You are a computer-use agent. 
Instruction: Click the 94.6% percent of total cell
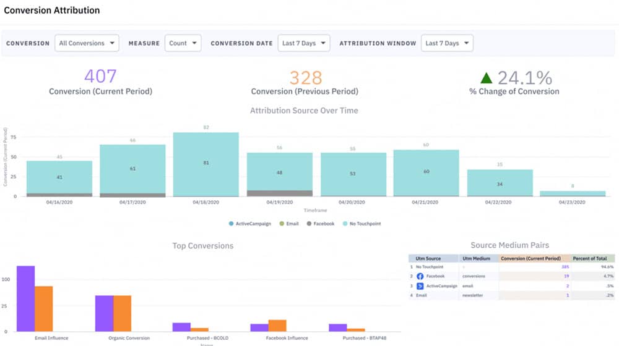pos(607,267)
